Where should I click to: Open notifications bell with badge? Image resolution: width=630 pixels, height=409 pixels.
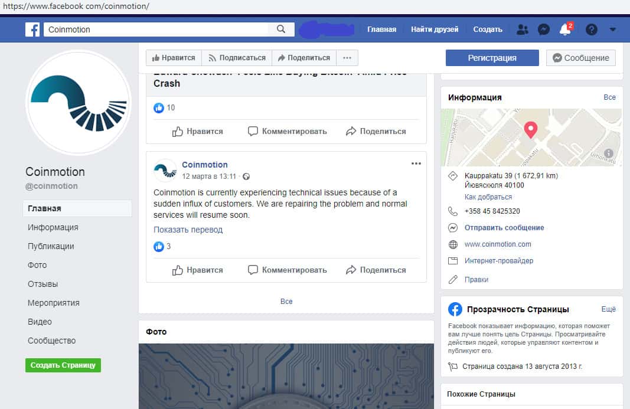566,29
